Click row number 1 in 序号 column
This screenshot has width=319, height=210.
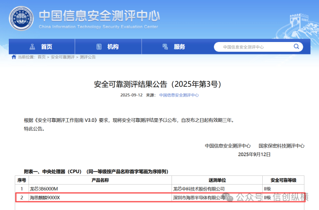[x=22, y=189]
